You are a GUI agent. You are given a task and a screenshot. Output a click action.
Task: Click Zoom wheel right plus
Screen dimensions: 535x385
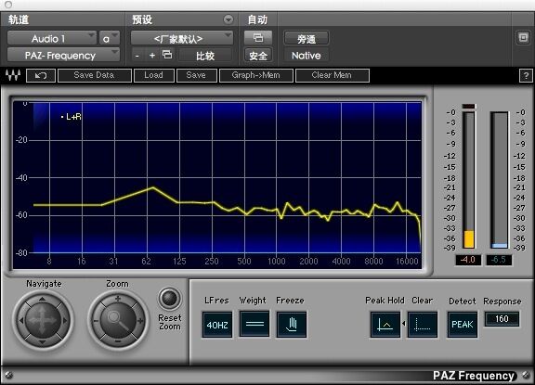pyautogui.click(x=140, y=321)
